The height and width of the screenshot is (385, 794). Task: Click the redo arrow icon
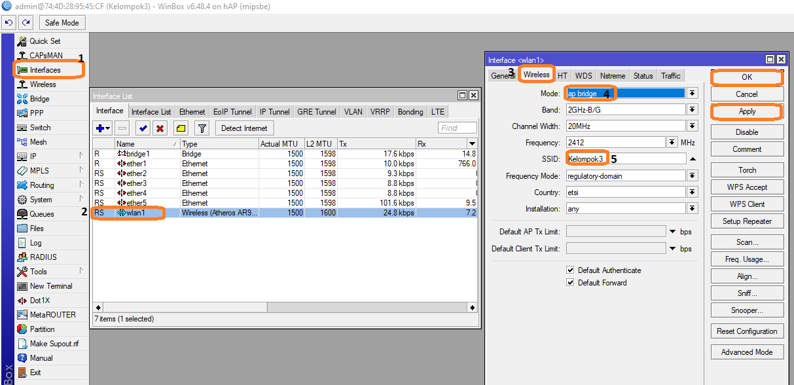point(26,23)
